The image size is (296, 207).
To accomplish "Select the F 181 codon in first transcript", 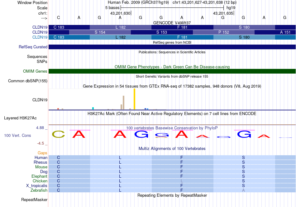I will 182,27.
